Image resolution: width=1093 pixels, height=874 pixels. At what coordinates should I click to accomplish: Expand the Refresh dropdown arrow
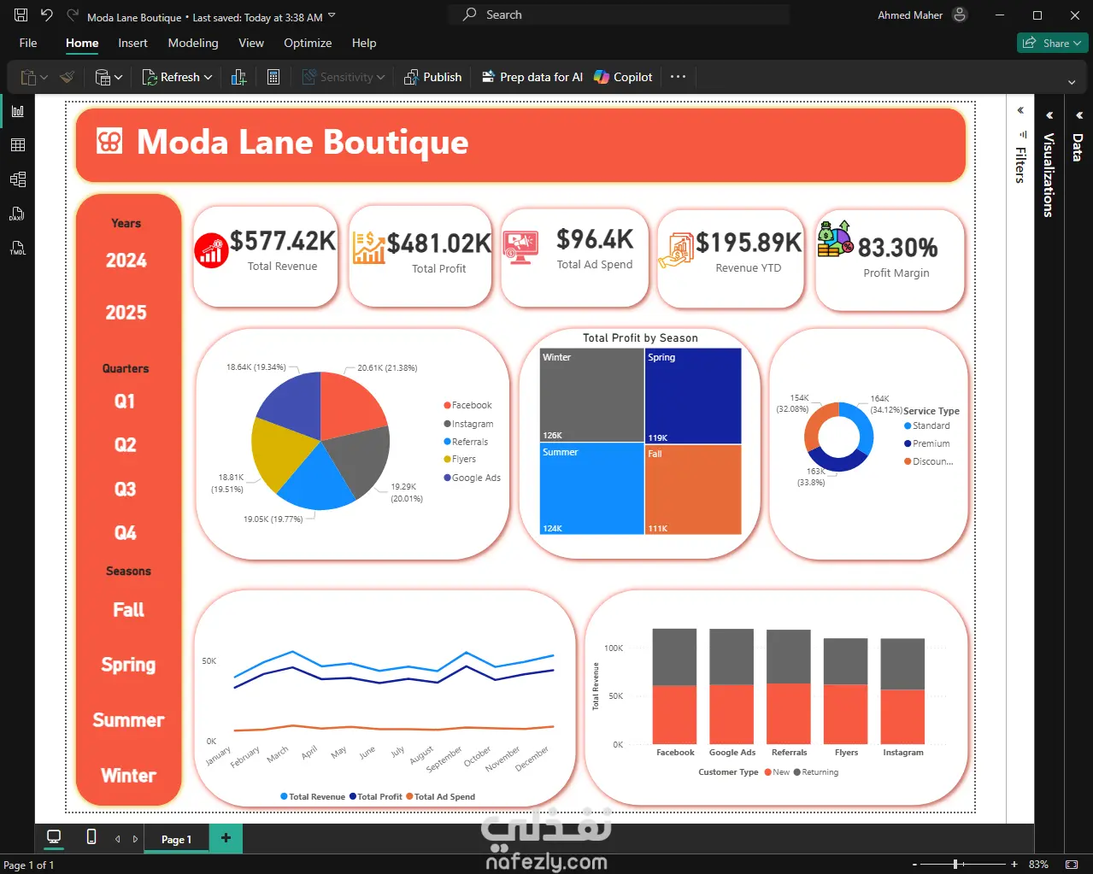208,77
